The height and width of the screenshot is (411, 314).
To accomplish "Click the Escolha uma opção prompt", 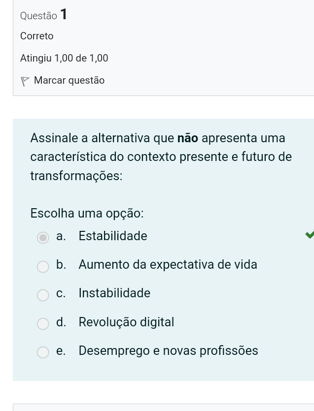I will click(x=87, y=214).
